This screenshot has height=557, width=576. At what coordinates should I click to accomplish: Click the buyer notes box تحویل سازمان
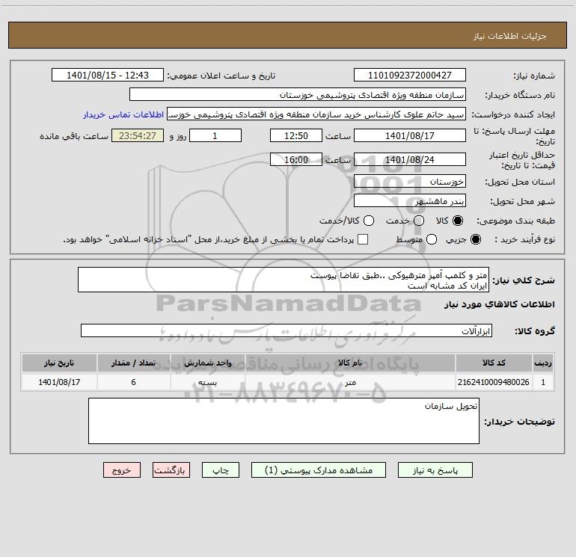click(x=284, y=421)
